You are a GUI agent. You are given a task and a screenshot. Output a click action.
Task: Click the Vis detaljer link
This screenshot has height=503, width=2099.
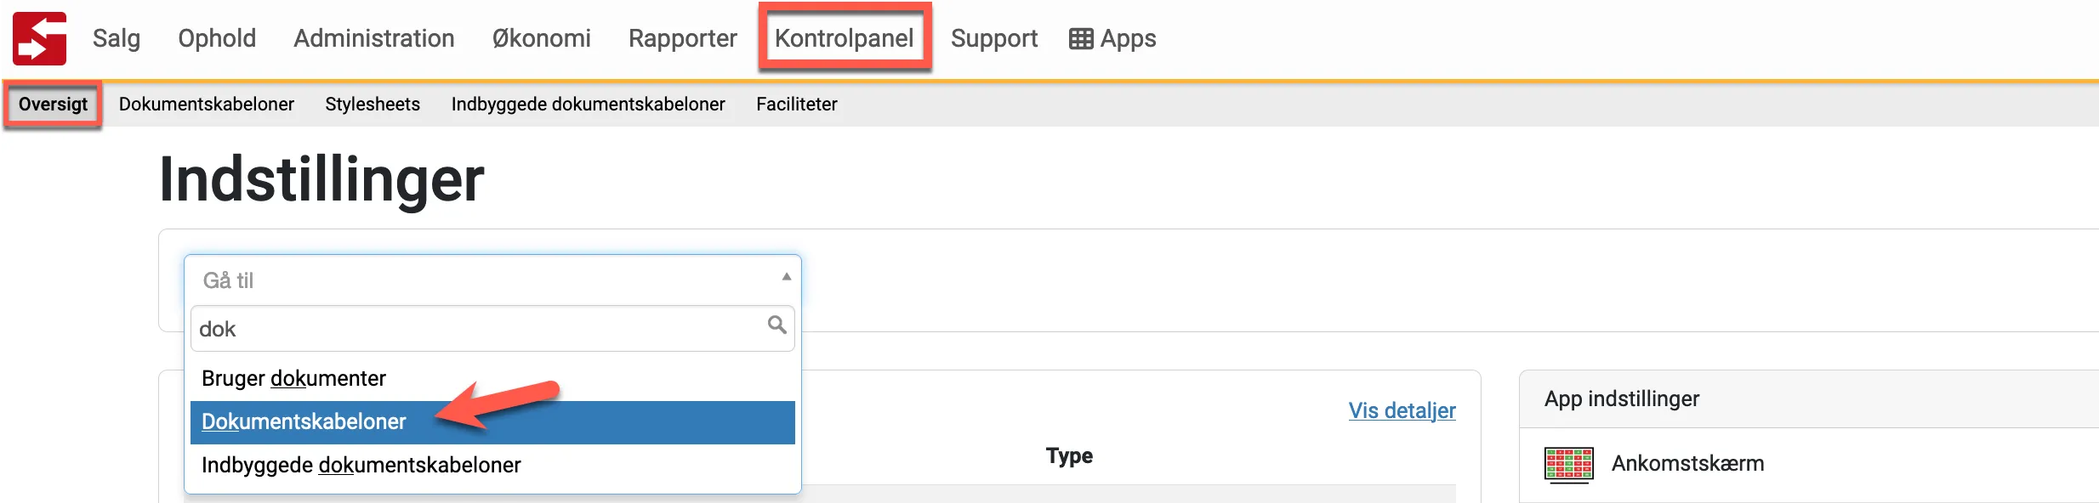coord(1402,410)
